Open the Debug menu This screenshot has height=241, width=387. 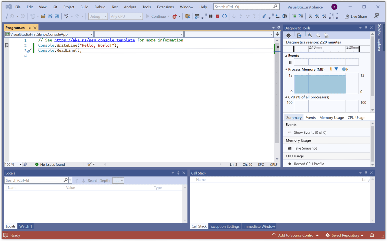pos(100,7)
